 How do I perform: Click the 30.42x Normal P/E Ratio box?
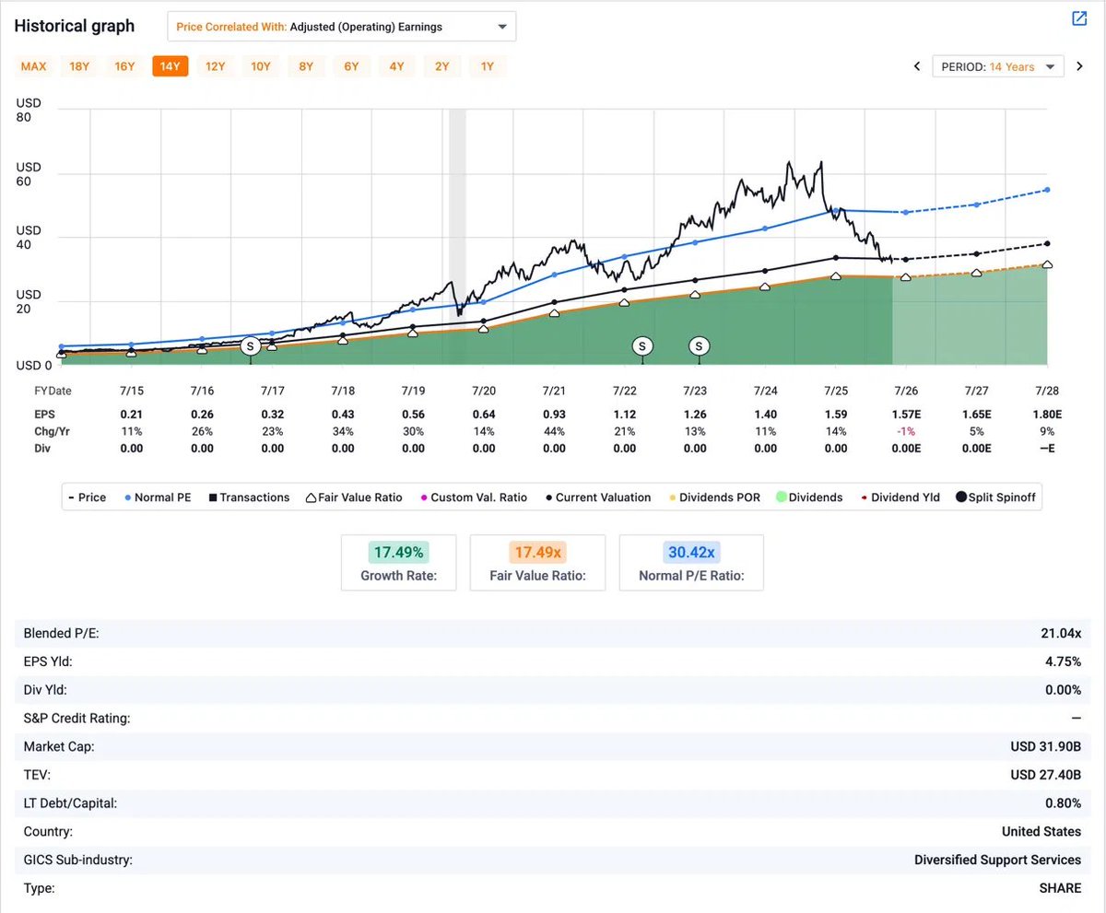point(691,562)
